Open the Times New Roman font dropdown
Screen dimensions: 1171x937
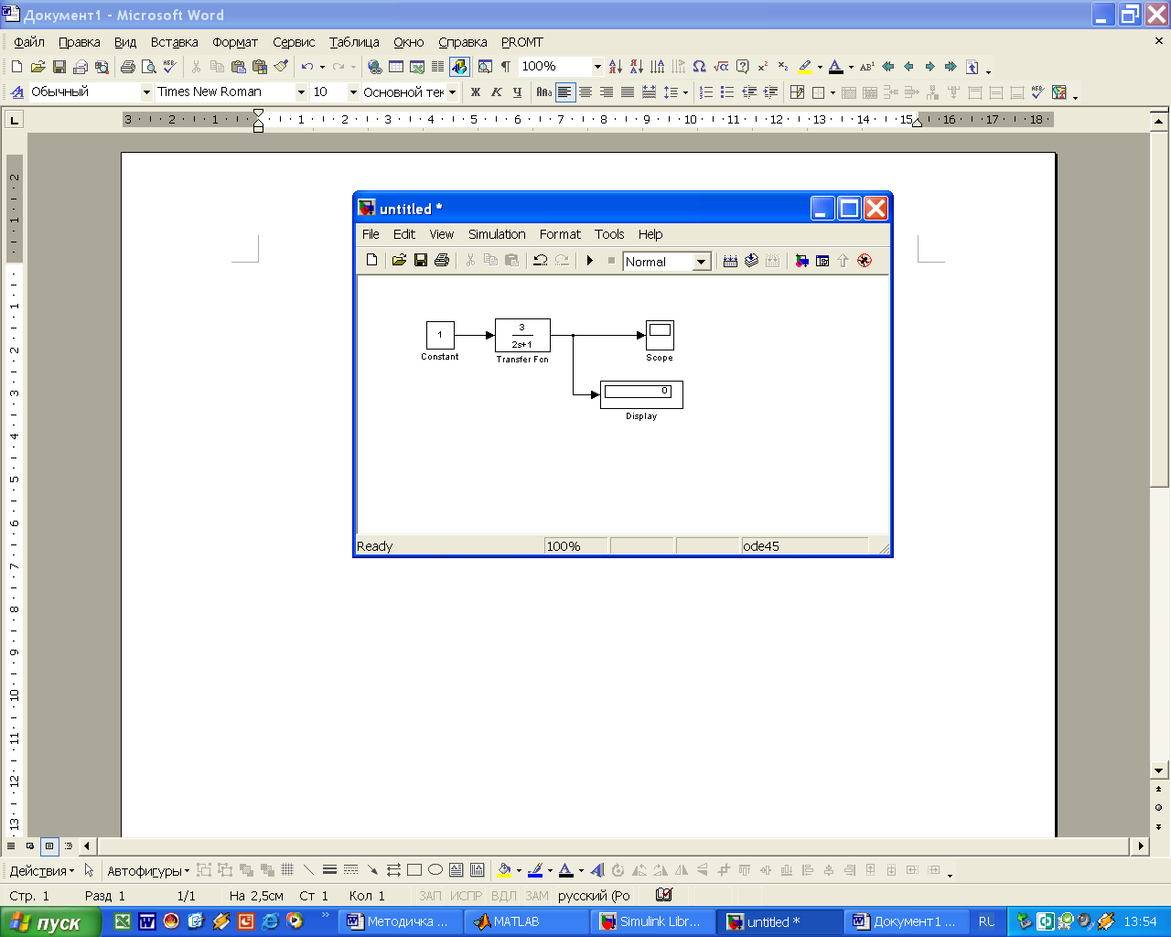[x=301, y=92]
